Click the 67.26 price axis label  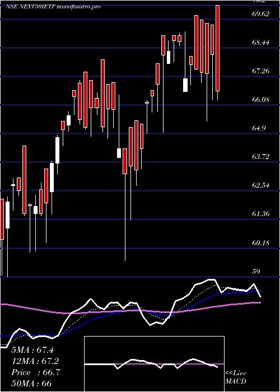click(261, 71)
